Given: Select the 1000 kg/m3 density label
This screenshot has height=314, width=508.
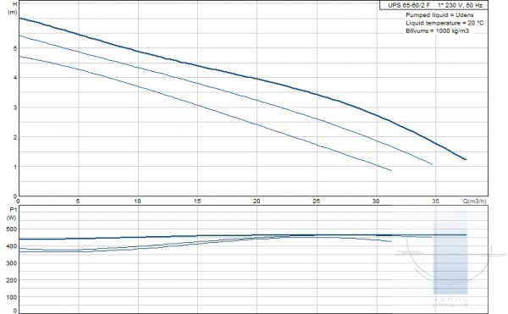Looking at the screenshot, I should 452,31.
